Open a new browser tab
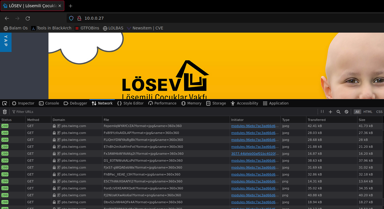This screenshot has width=384, height=209. coord(71,6)
